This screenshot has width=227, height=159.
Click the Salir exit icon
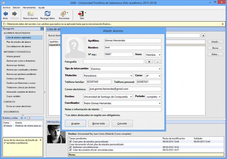(80, 13)
